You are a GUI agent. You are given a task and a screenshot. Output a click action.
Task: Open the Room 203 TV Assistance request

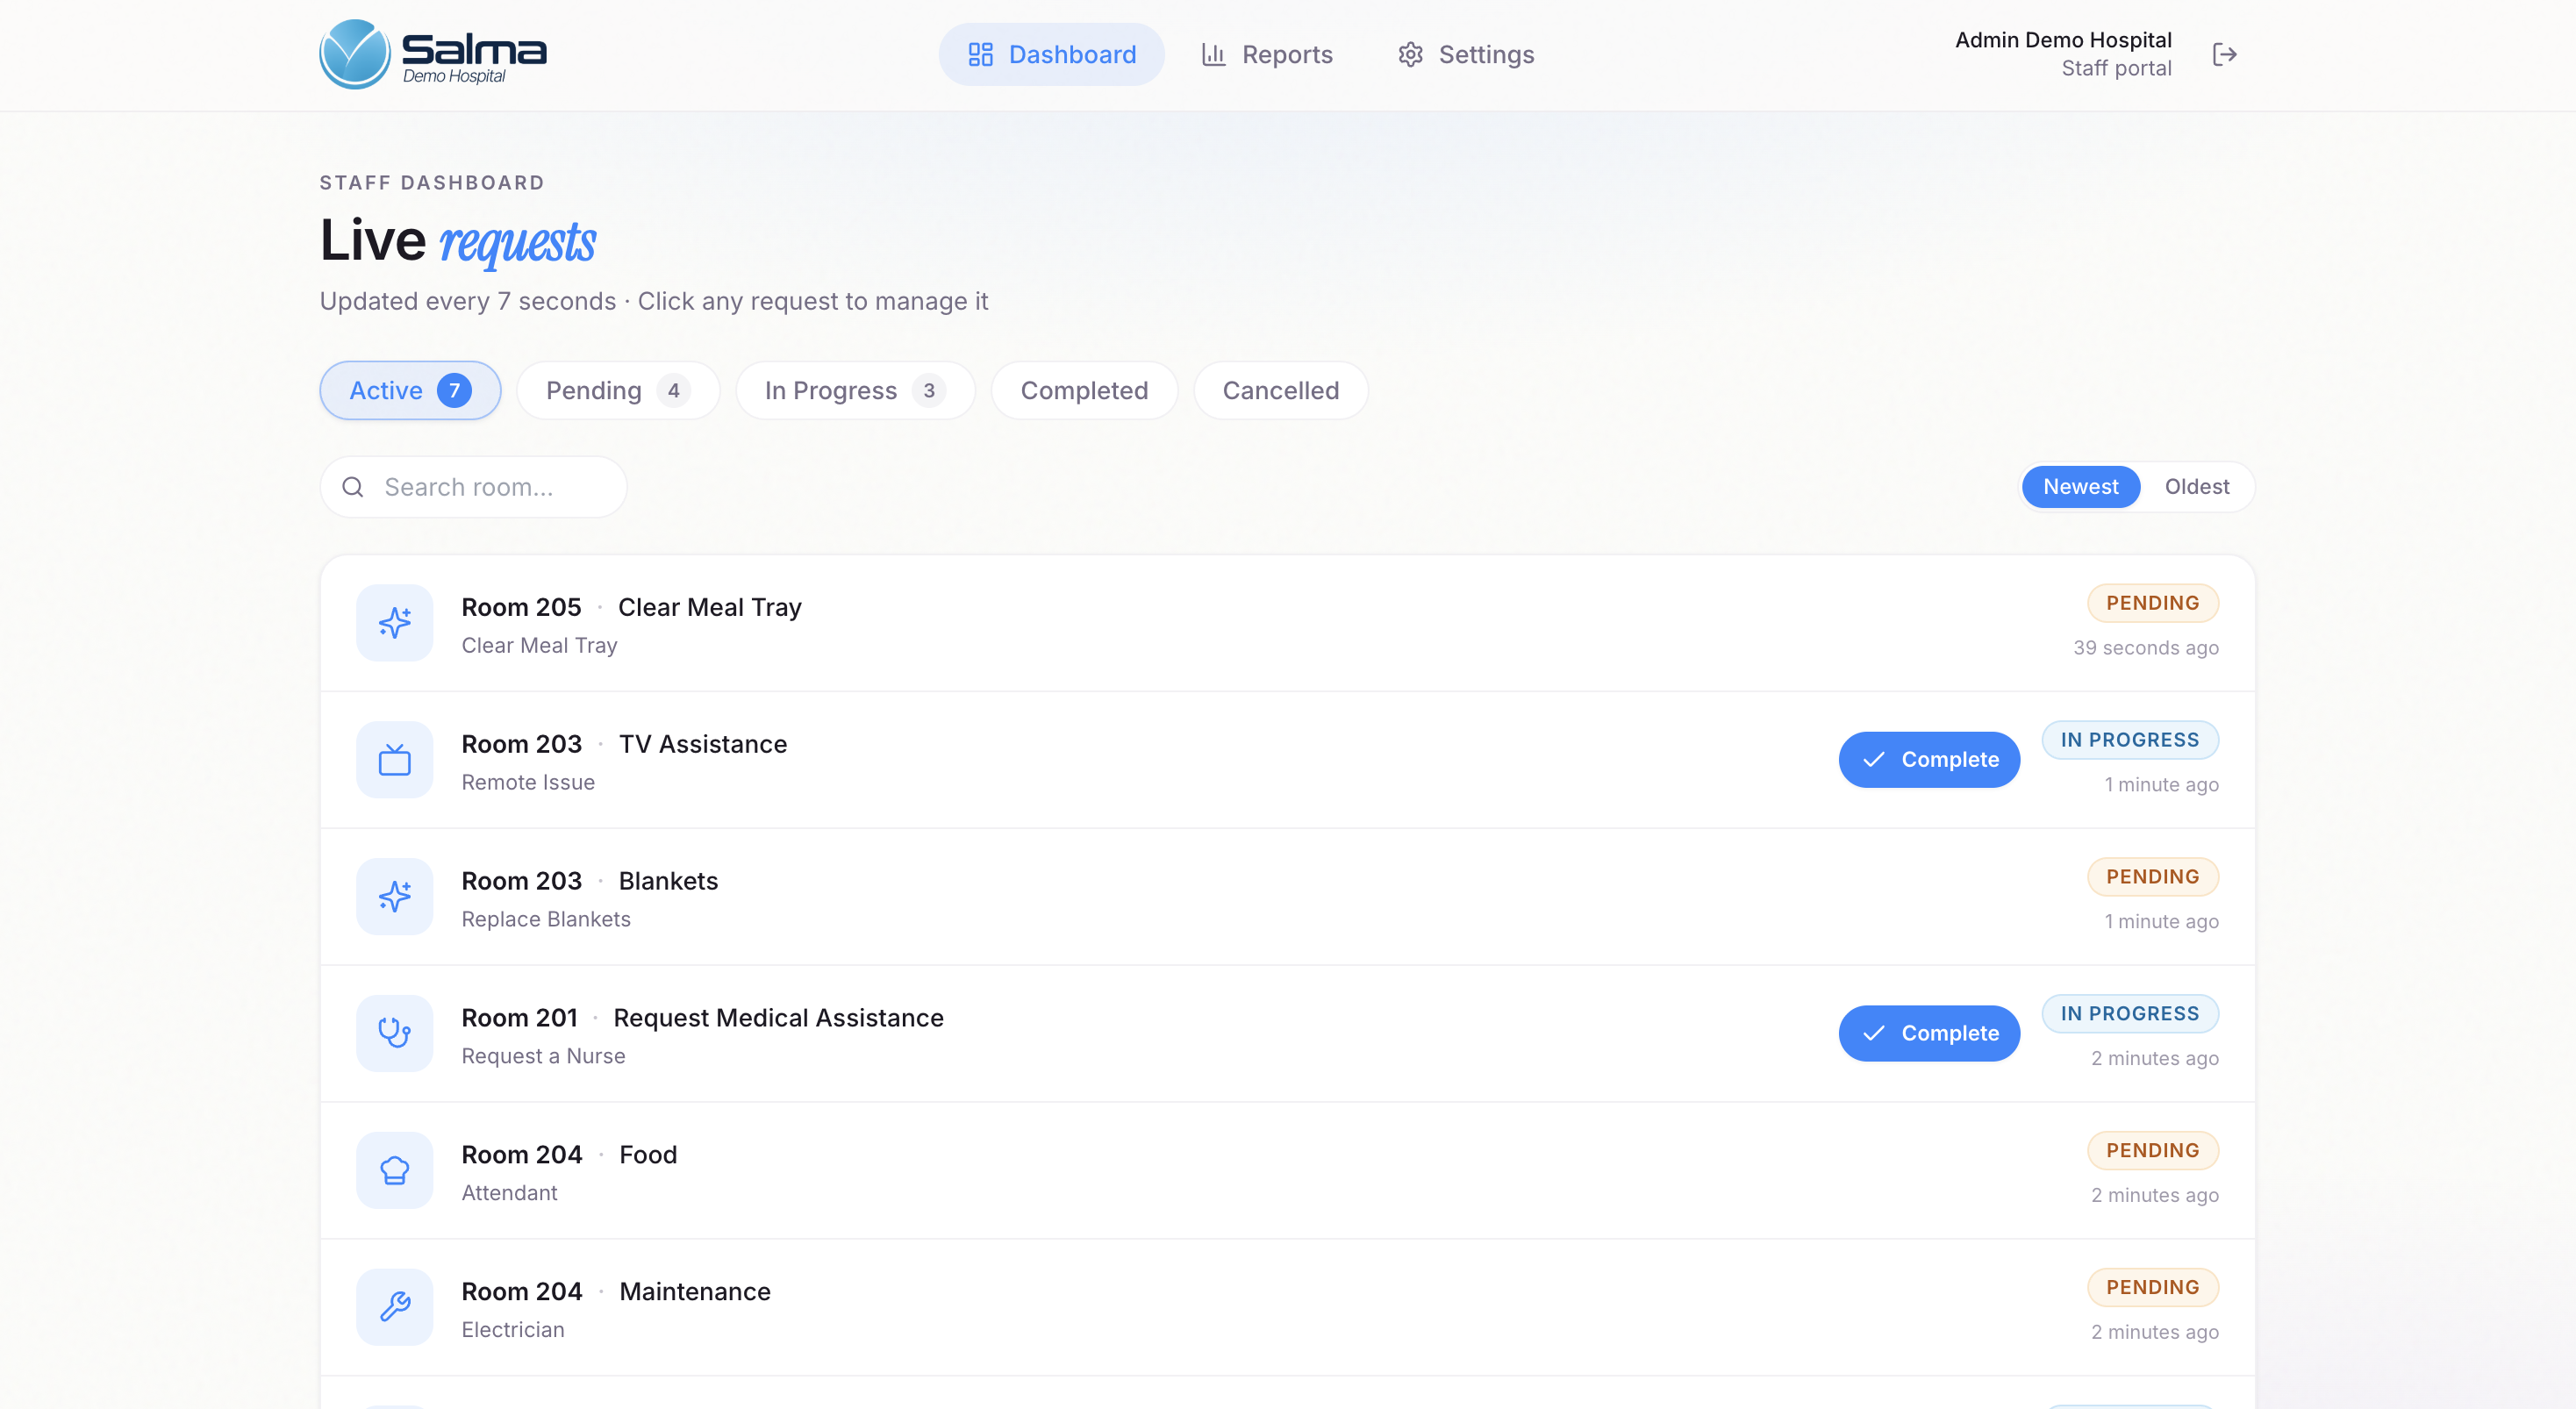1287,760
